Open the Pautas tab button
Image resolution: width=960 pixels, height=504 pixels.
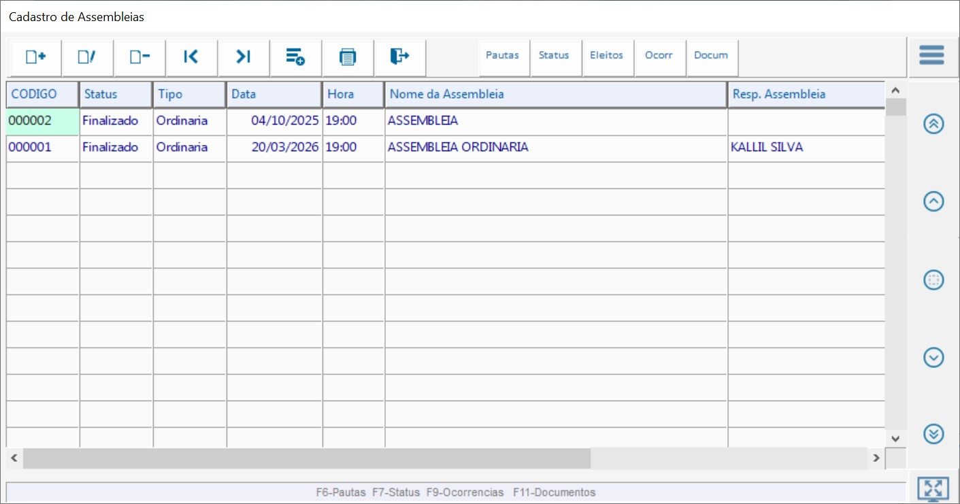(503, 56)
